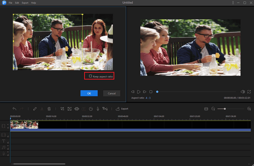This screenshot has height=166, width=254.
Task: Mute the main video track speaker
Action: [8, 124]
